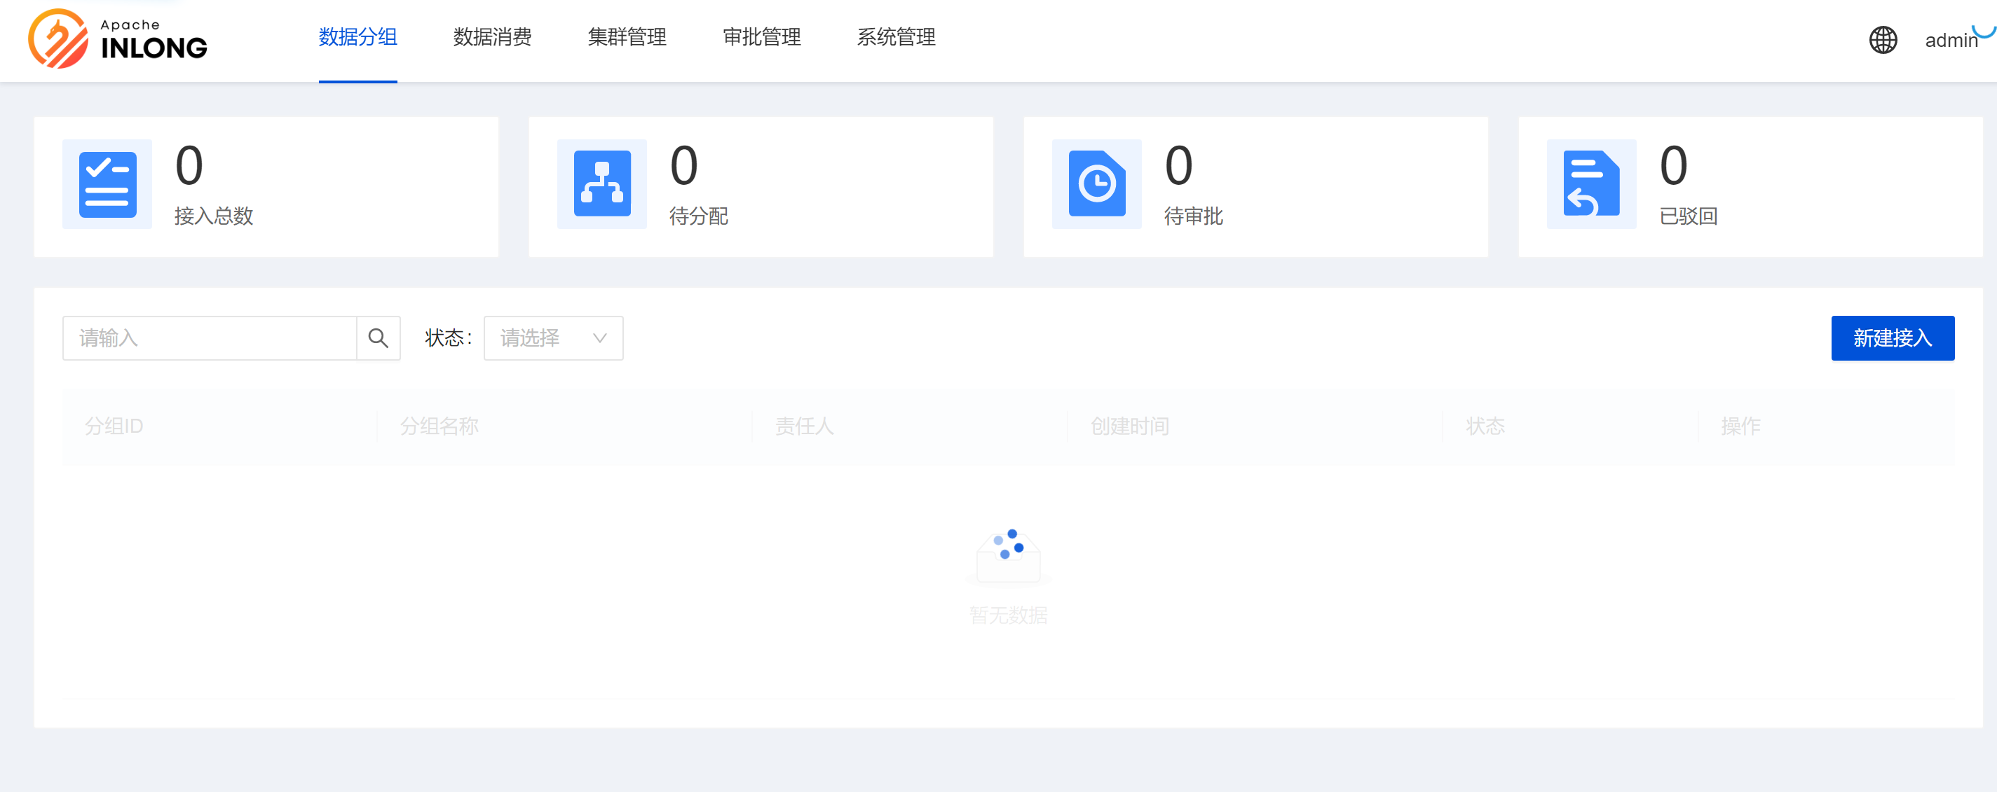Click the total access checklist icon
The height and width of the screenshot is (792, 1997).
click(x=108, y=185)
